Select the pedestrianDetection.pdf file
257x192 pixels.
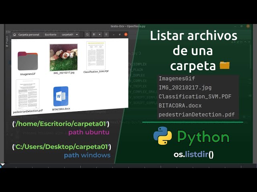[x=28, y=96]
